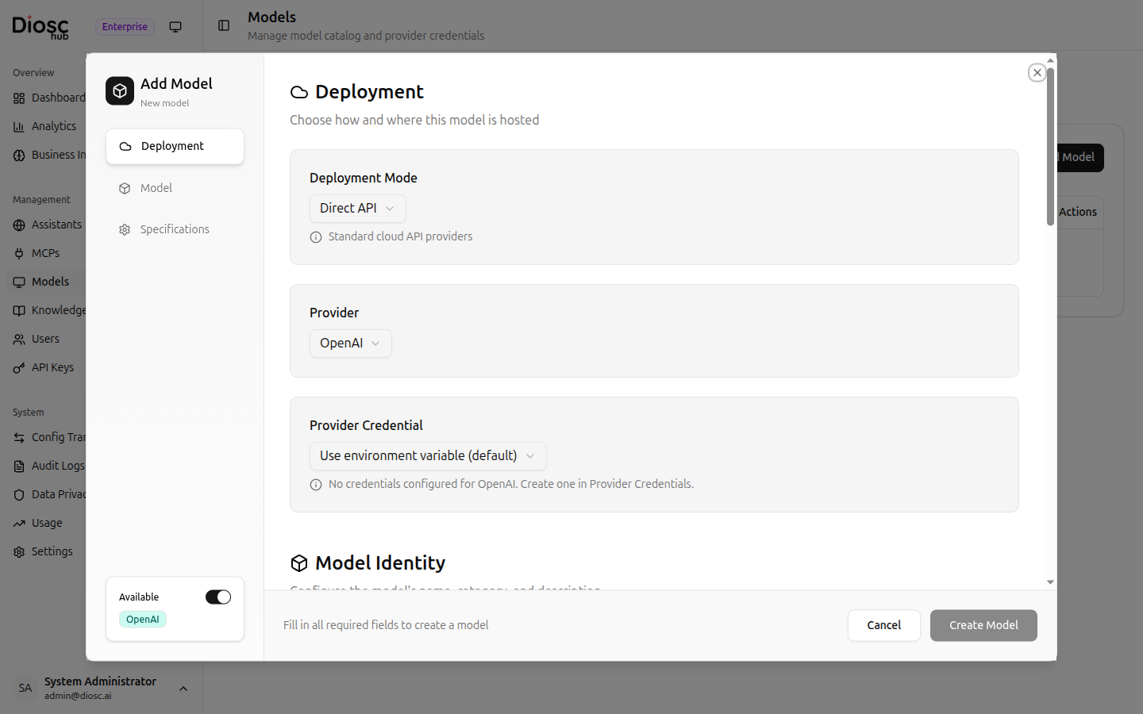This screenshot has height=714, width=1143.
Task: Click the Audit Logs document icon
Action: (19, 466)
